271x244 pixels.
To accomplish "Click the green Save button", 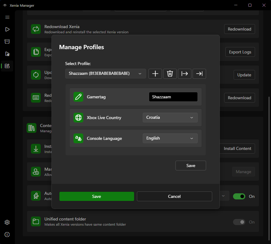I will [96, 196].
